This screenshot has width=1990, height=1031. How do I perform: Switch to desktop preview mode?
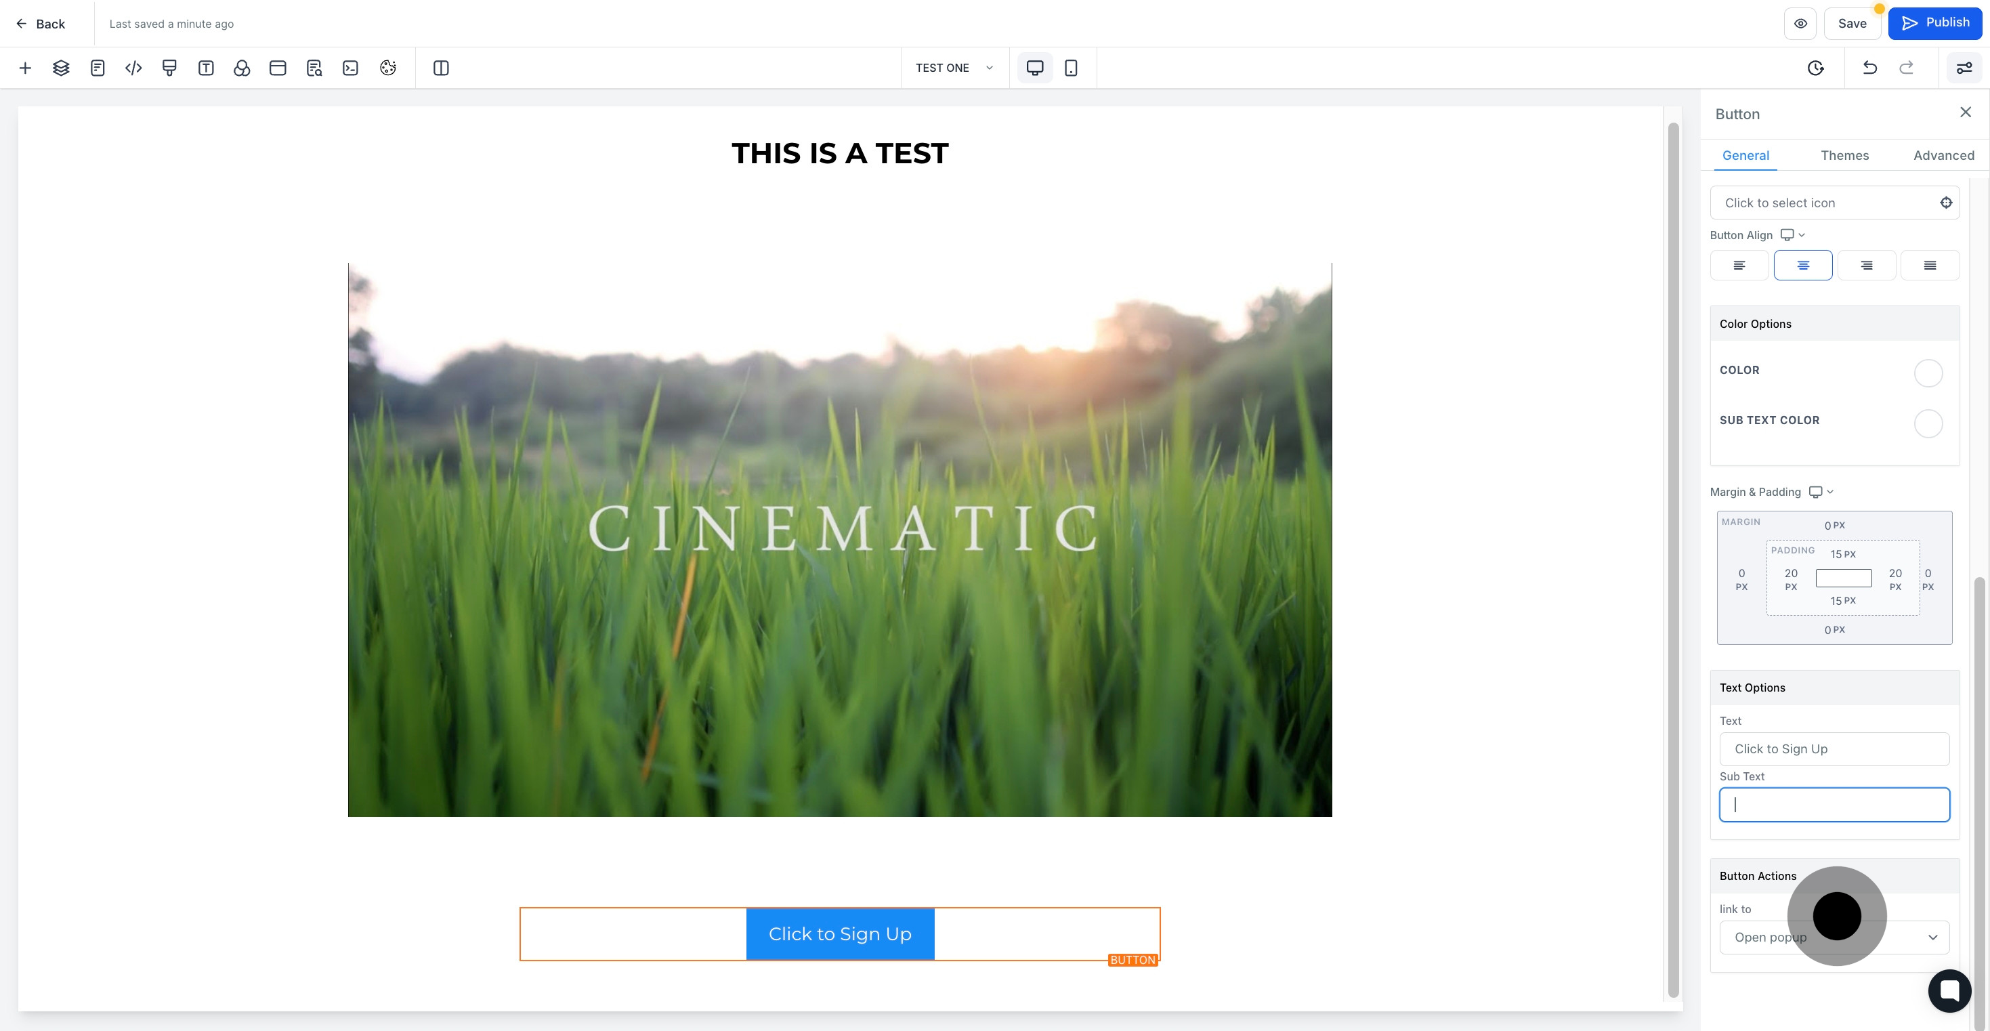(x=1035, y=68)
